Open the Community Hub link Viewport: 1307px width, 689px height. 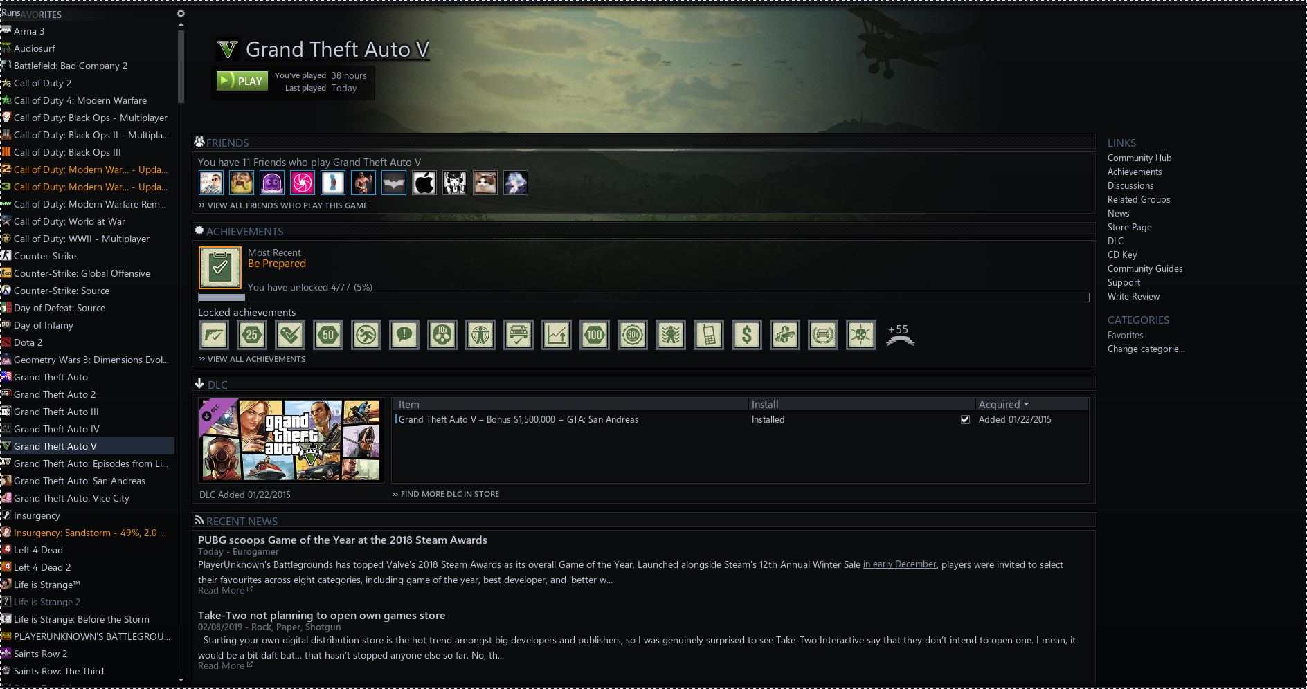pyautogui.click(x=1139, y=158)
